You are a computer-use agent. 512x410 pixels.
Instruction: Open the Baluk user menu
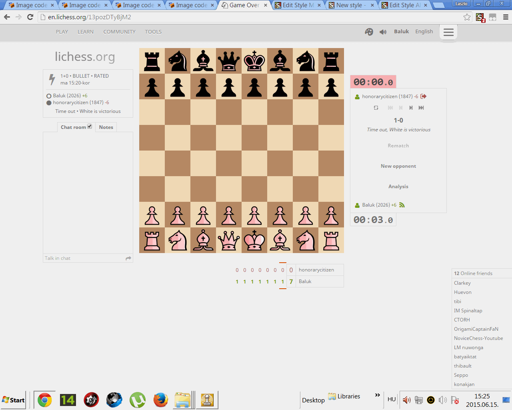tap(401, 32)
